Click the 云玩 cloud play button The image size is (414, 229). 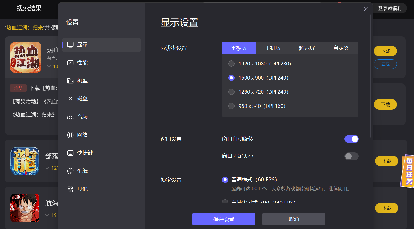[385, 64]
